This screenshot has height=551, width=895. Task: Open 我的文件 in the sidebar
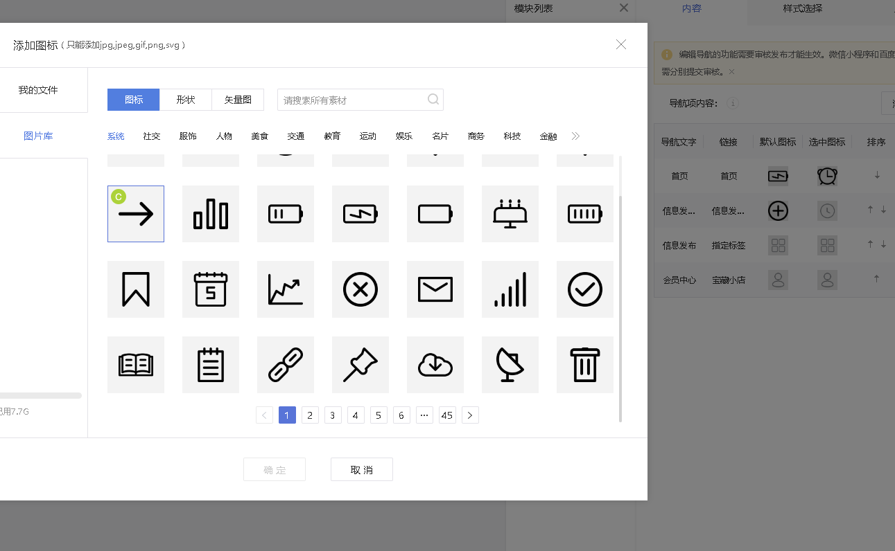[x=38, y=90]
